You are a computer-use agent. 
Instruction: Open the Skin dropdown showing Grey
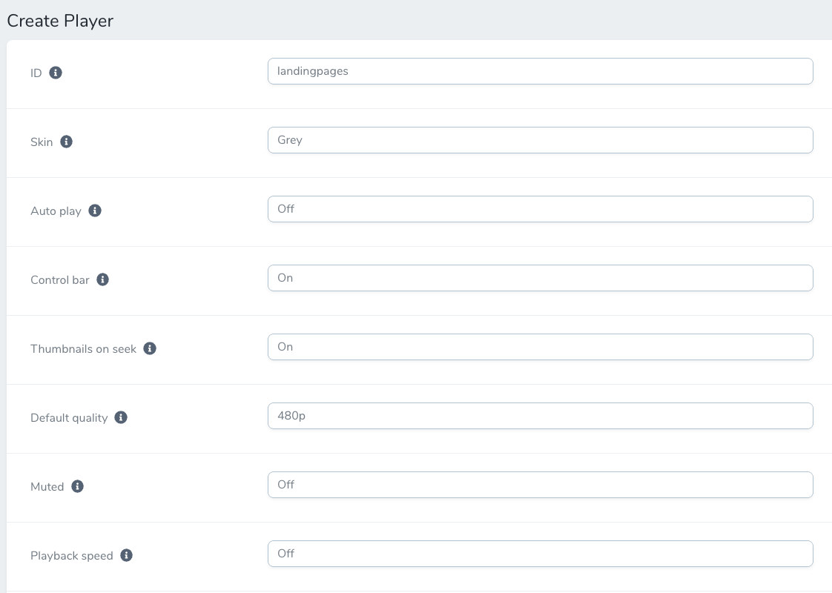[540, 140]
